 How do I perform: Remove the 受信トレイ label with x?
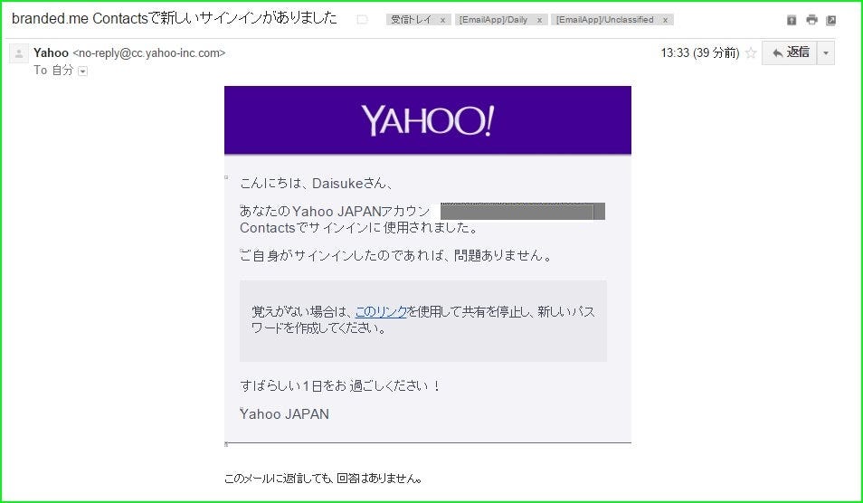[x=442, y=20]
